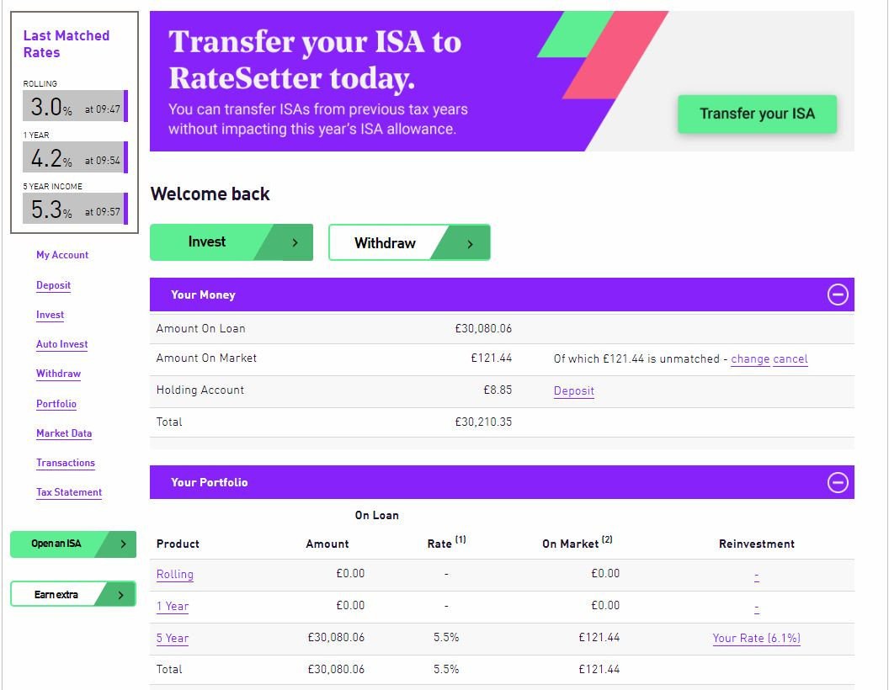Open the Rolling product link
The height and width of the screenshot is (690, 889).
click(174, 575)
